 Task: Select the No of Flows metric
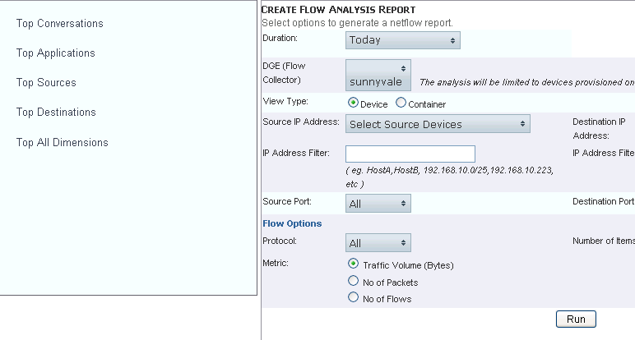[354, 298]
